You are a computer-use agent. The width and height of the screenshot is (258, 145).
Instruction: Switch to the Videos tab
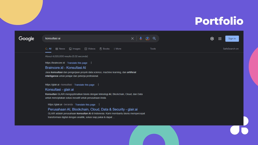tap(90, 49)
